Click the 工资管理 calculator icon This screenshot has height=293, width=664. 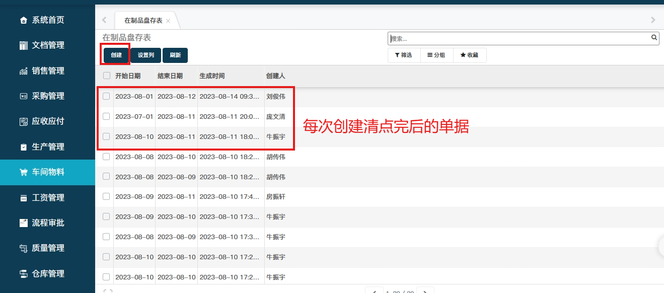[23, 198]
